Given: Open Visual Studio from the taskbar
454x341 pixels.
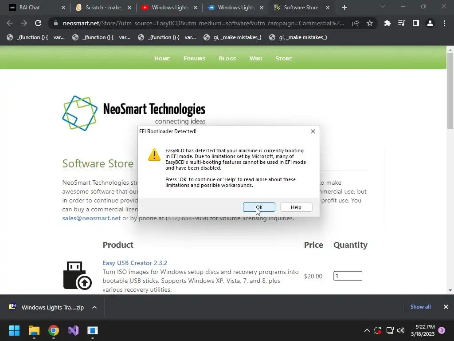Looking at the screenshot, I should [x=73, y=330].
